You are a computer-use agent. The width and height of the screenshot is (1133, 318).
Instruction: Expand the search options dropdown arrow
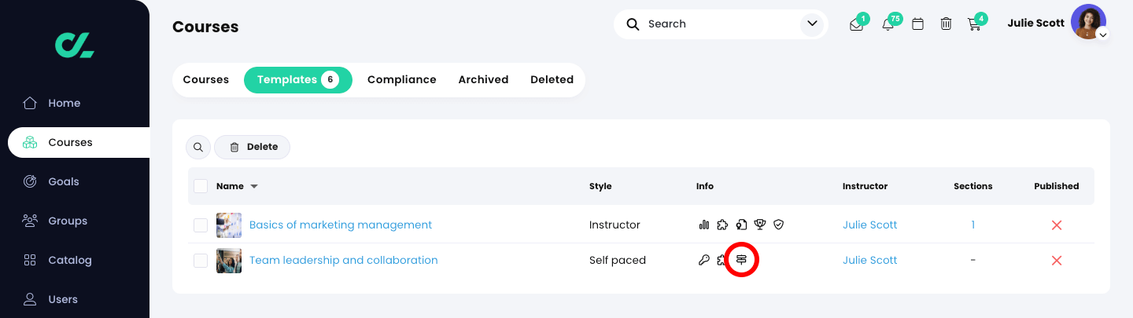[811, 24]
